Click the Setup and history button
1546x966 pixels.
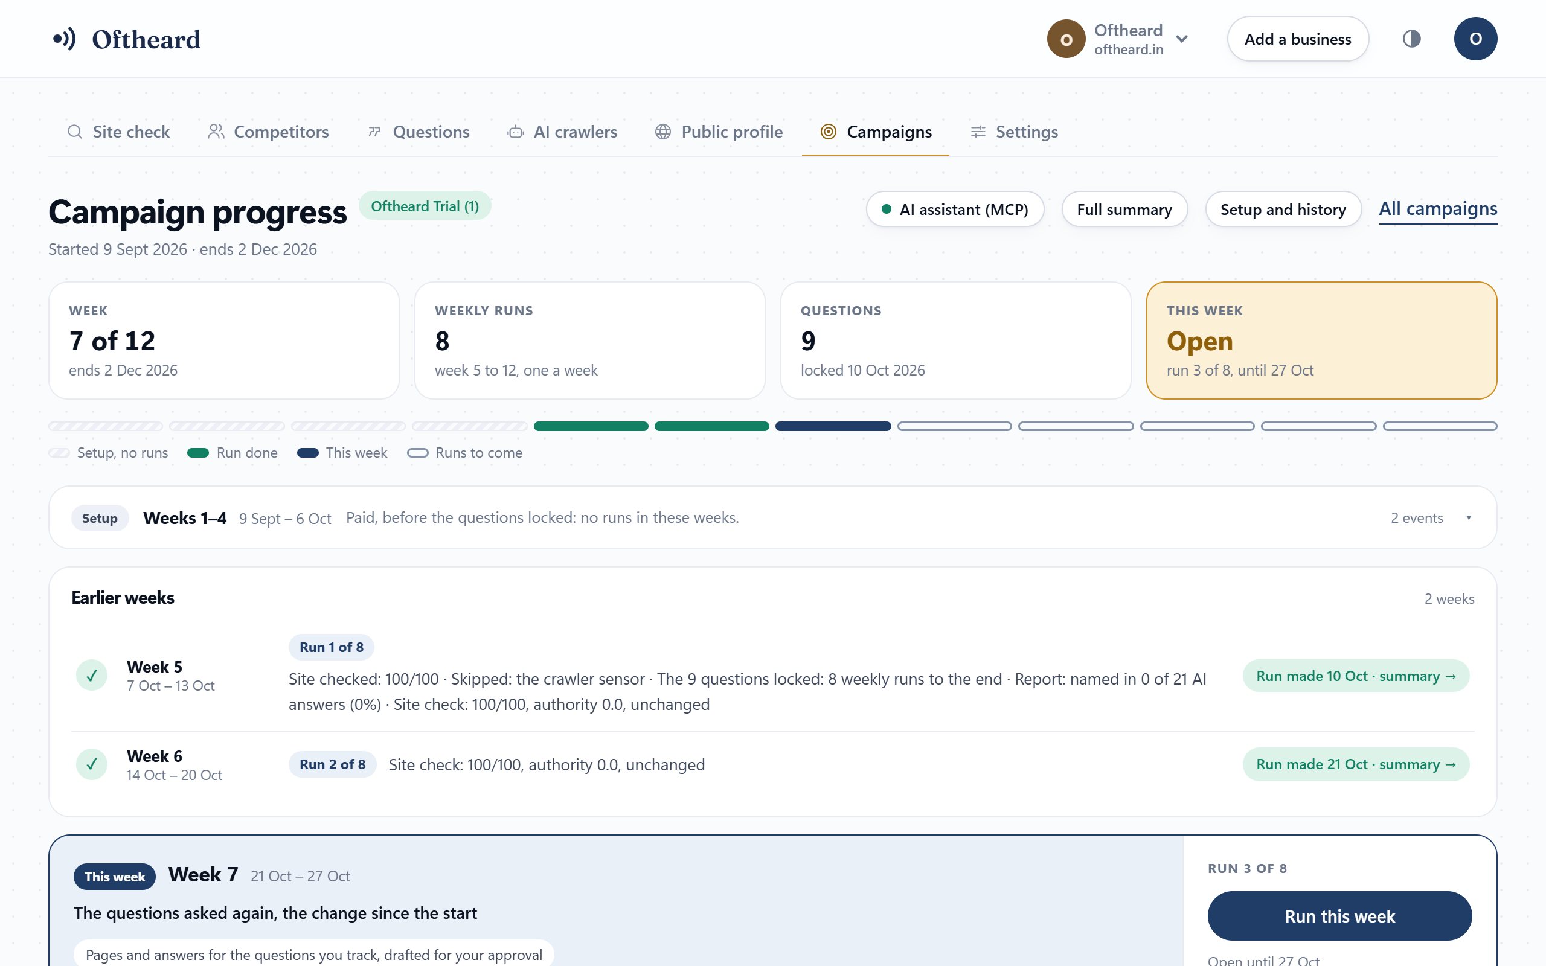point(1283,209)
